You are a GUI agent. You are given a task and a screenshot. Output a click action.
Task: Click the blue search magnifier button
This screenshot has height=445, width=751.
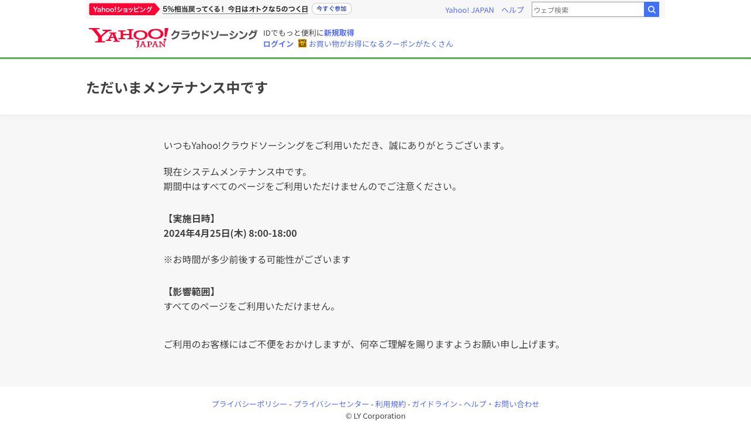tap(652, 9)
